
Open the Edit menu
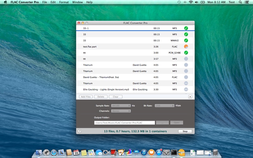tap(53, 2)
